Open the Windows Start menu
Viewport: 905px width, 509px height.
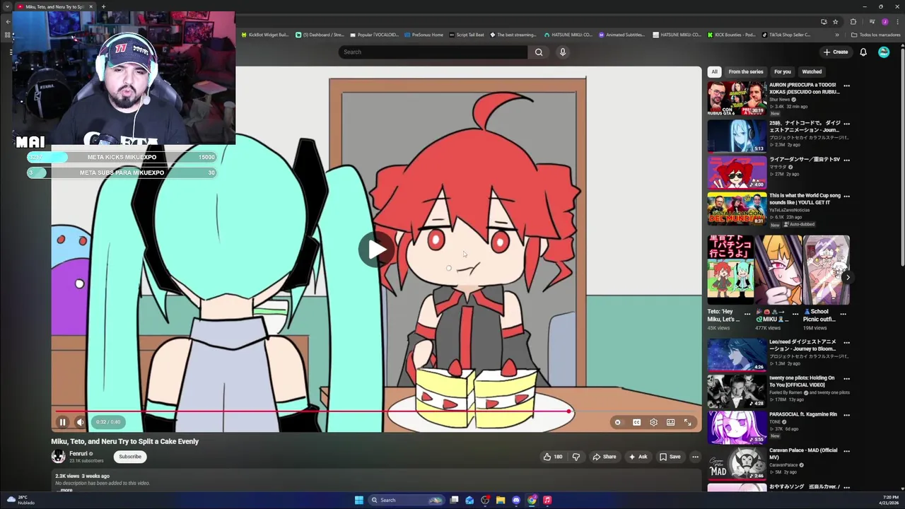(x=359, y=500)
